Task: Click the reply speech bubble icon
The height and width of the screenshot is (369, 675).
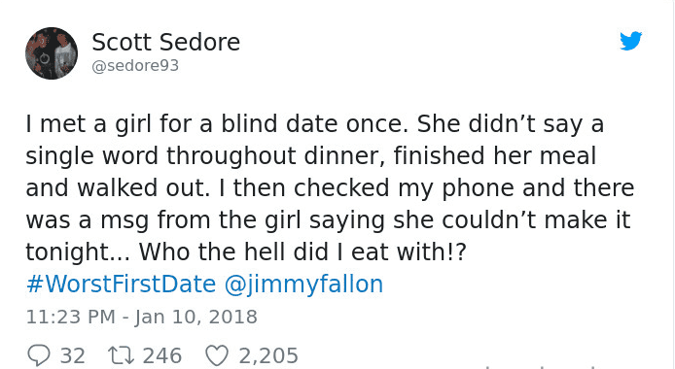Action: [x=39, y=355]
